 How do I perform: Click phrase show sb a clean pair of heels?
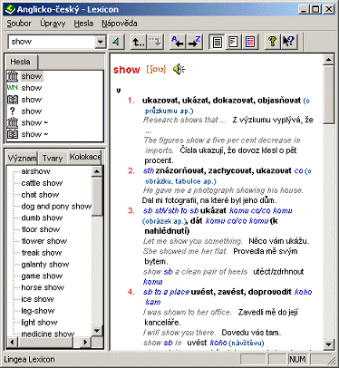pyautogui.click(x=195, y=272)
